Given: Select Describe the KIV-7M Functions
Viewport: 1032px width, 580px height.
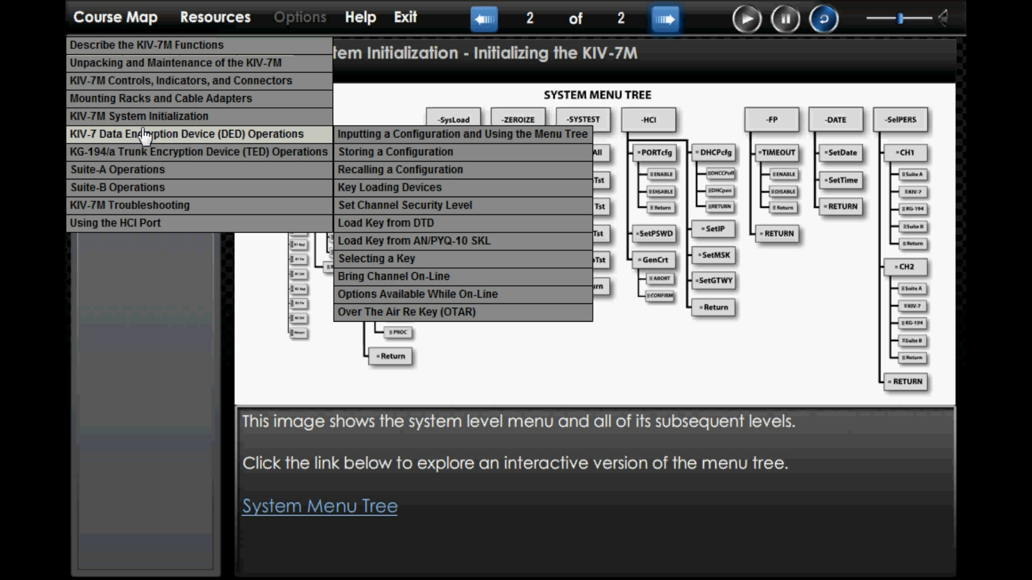Looking at the screenshot, I should tap(199, 45).
